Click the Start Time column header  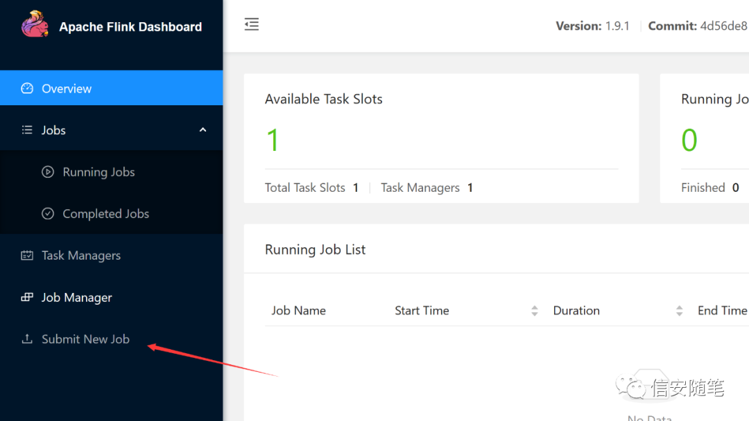pos(422,310)
